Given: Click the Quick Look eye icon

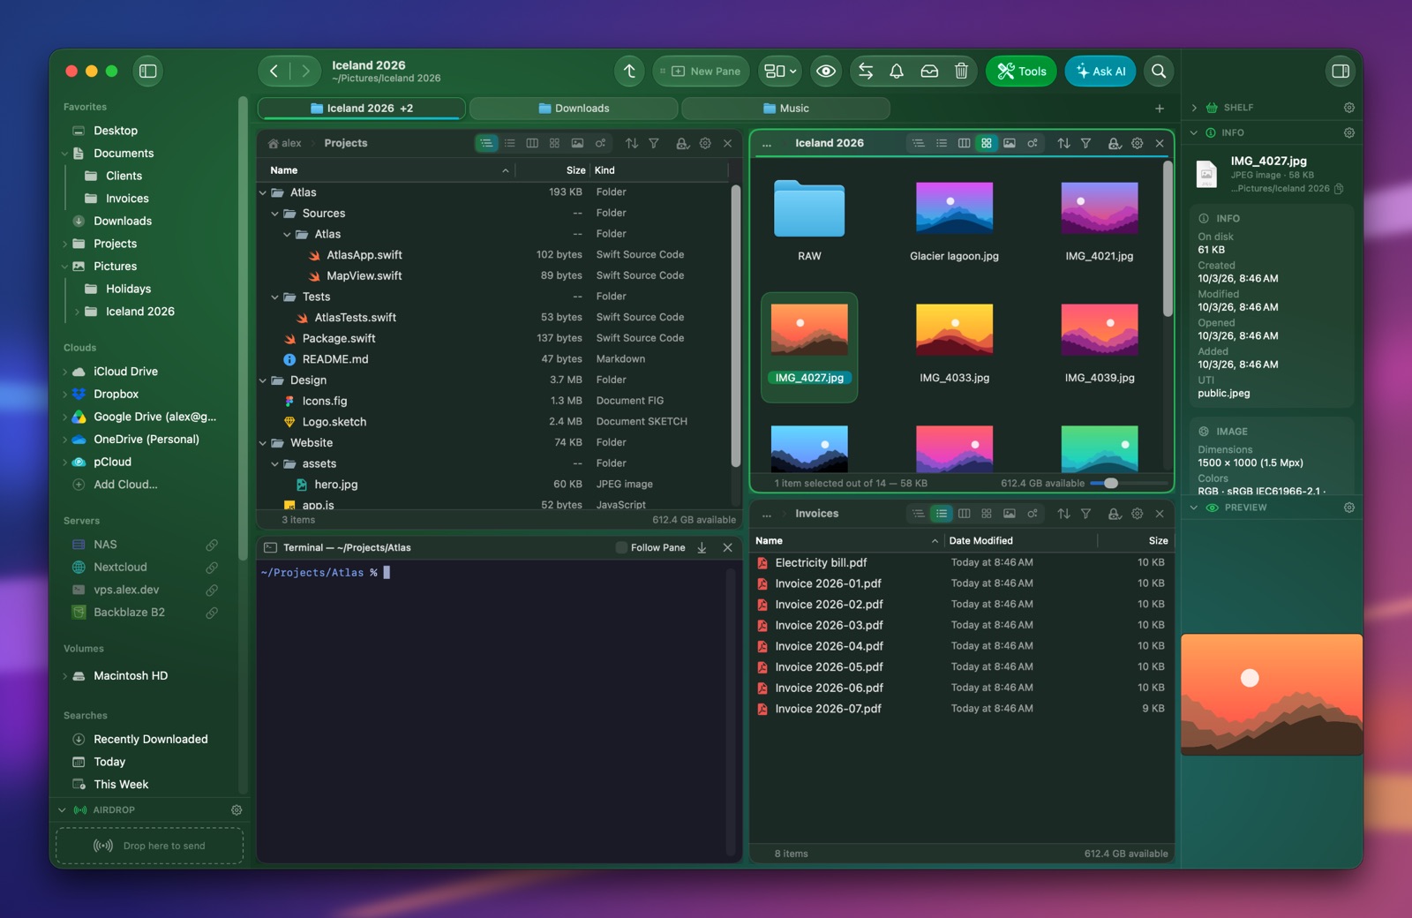Looking at the screenshot, I should point(826,71).
